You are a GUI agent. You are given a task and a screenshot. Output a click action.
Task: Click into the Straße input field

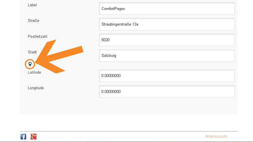[167, 24]
